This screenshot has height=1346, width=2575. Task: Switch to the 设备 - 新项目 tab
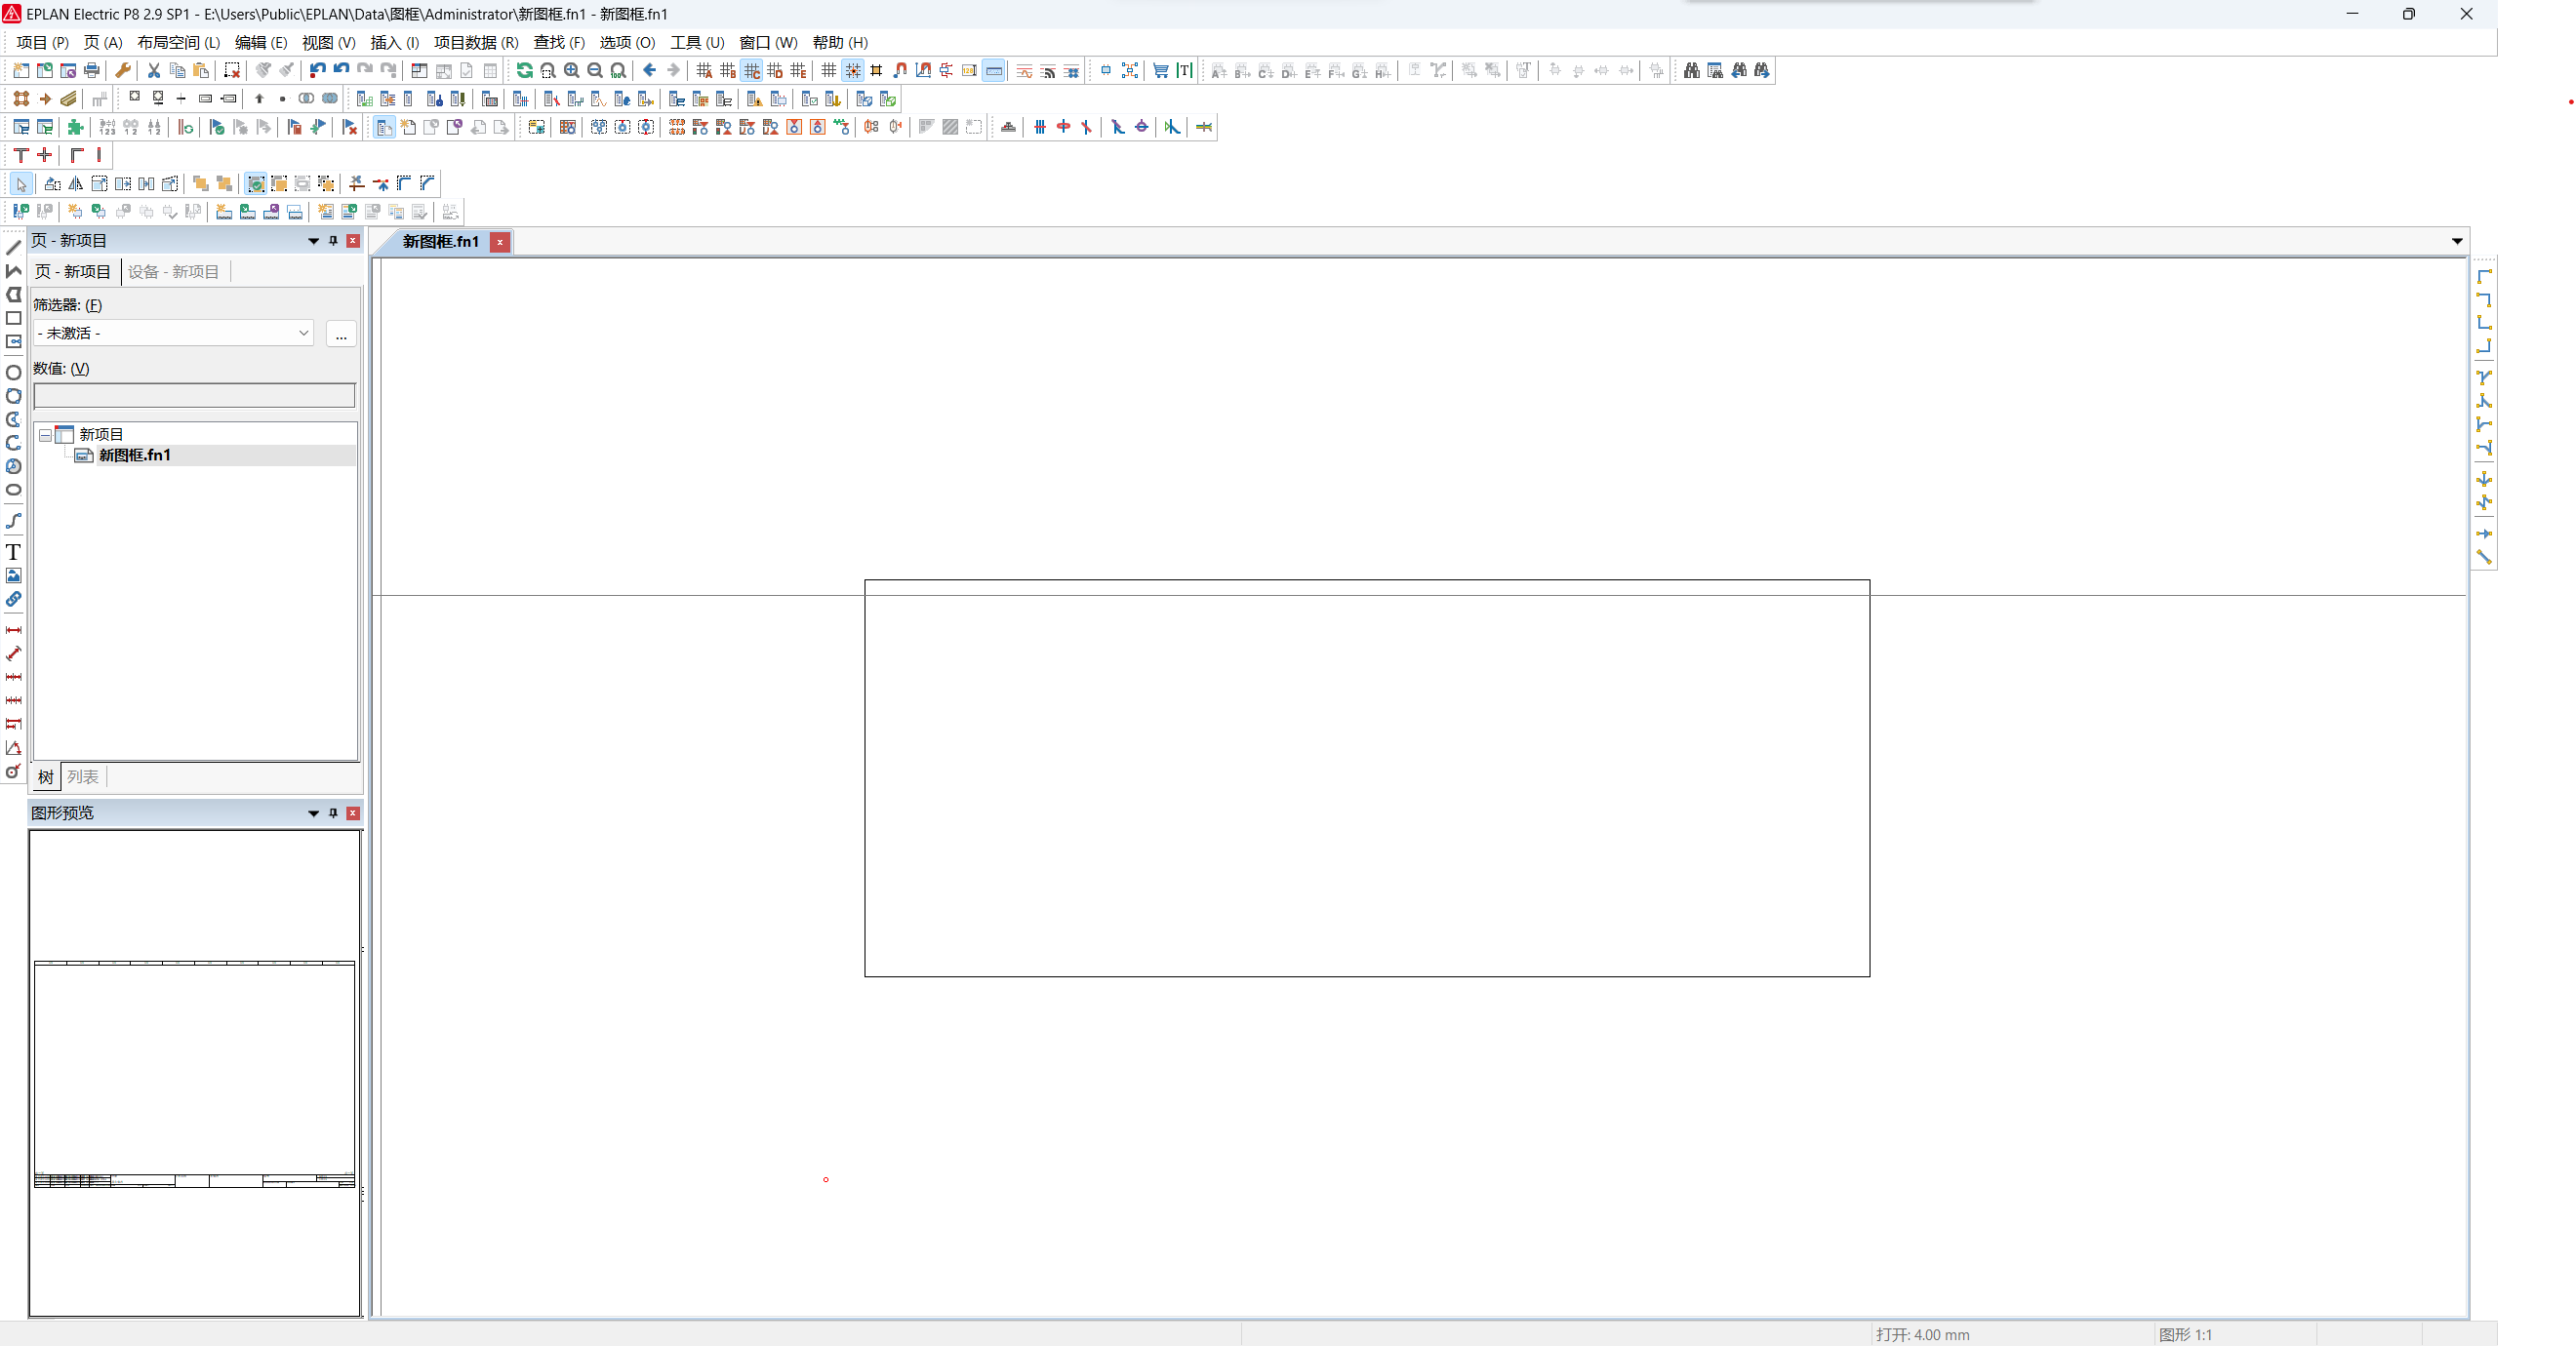(x=173, y=272)
